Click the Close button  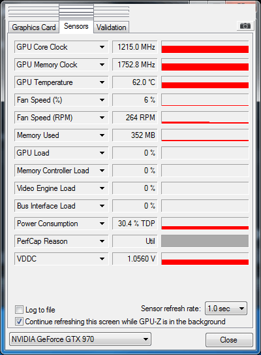[229, 339]
